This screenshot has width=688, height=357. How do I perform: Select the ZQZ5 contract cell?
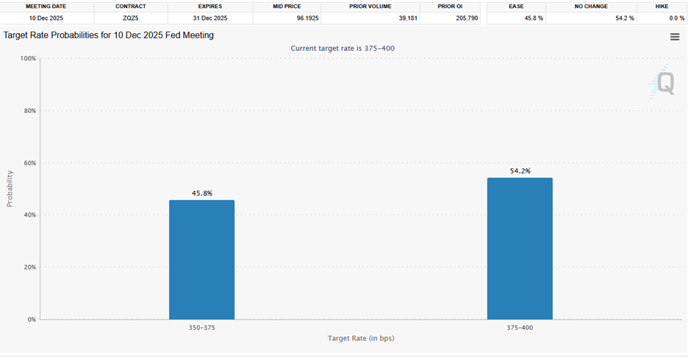(x=131, y=17)
